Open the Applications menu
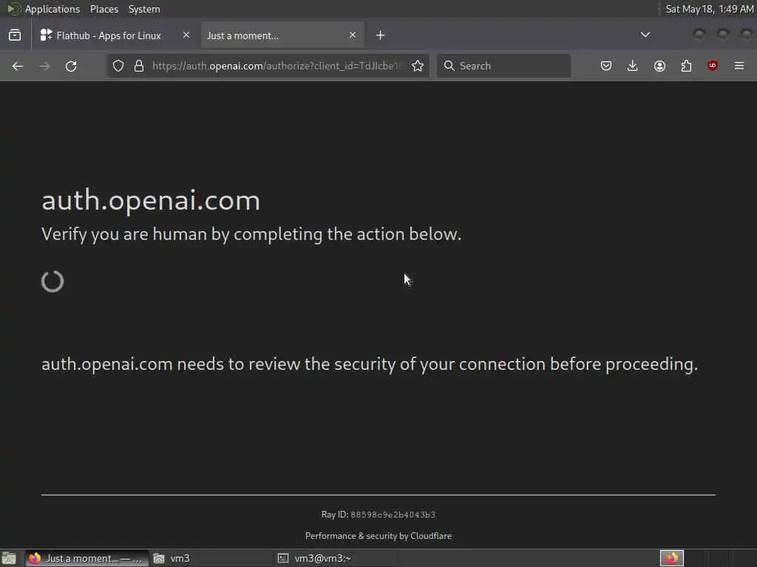 [52, 9]
